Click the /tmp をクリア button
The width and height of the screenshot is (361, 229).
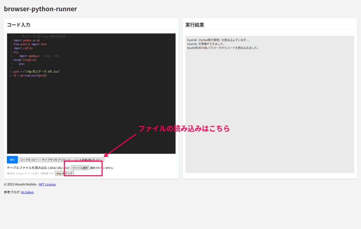[x=65, y=174]
